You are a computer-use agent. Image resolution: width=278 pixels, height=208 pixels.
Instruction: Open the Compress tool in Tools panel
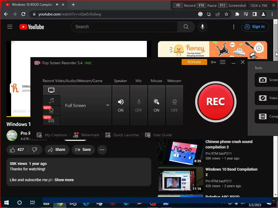(266, 116)
